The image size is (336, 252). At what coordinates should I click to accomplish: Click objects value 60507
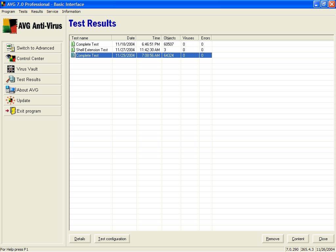click(169, 44)
